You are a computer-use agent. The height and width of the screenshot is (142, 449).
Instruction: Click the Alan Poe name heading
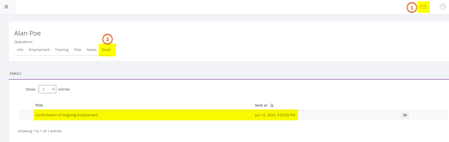(x=27, y=33)
